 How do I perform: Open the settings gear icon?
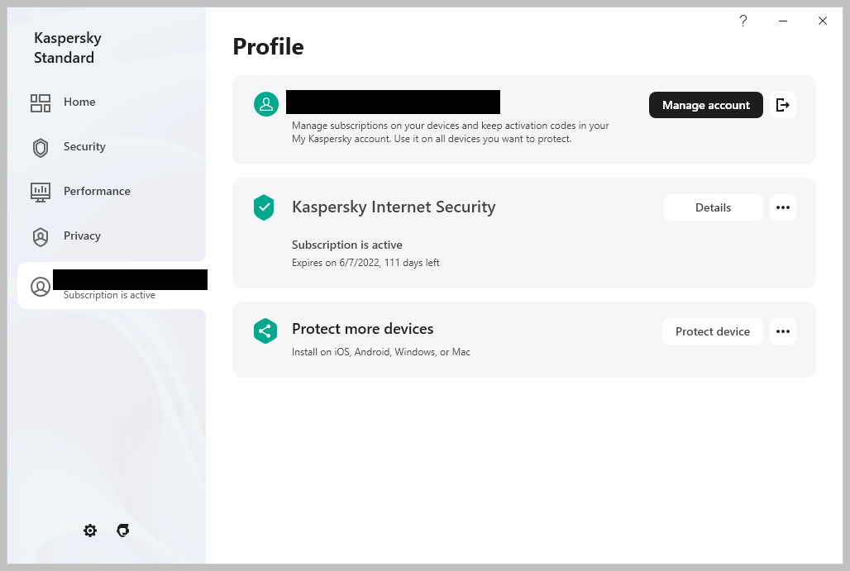click(x=90, y=531)
